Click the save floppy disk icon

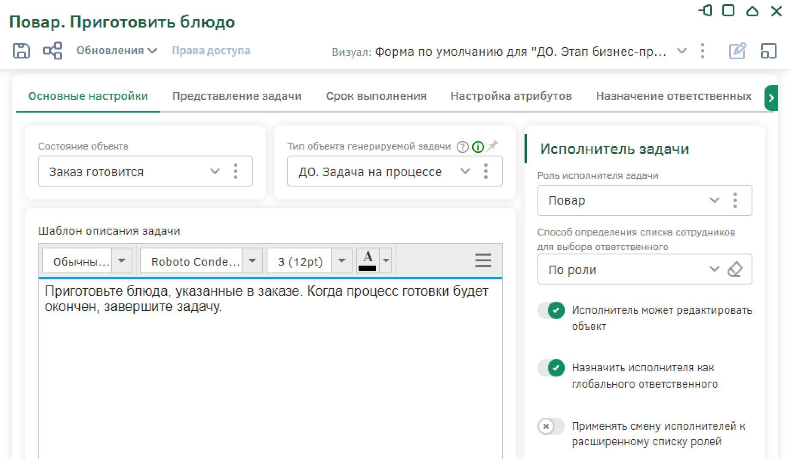(x=21, y=51)
